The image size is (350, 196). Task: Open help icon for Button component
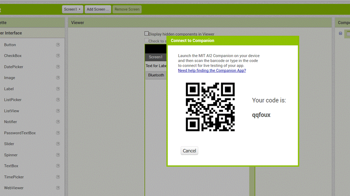click(x=58, y=45)
